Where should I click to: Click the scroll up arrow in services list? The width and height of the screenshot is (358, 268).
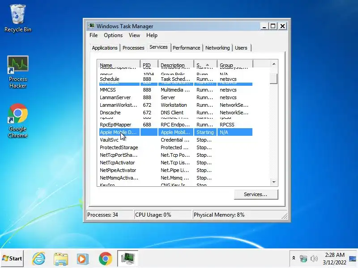point(274,64)
